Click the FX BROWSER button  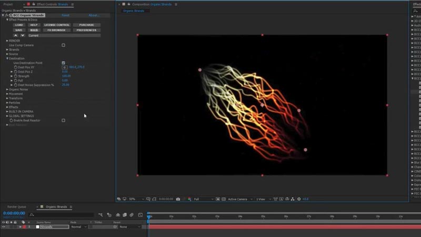coord(56,30)
